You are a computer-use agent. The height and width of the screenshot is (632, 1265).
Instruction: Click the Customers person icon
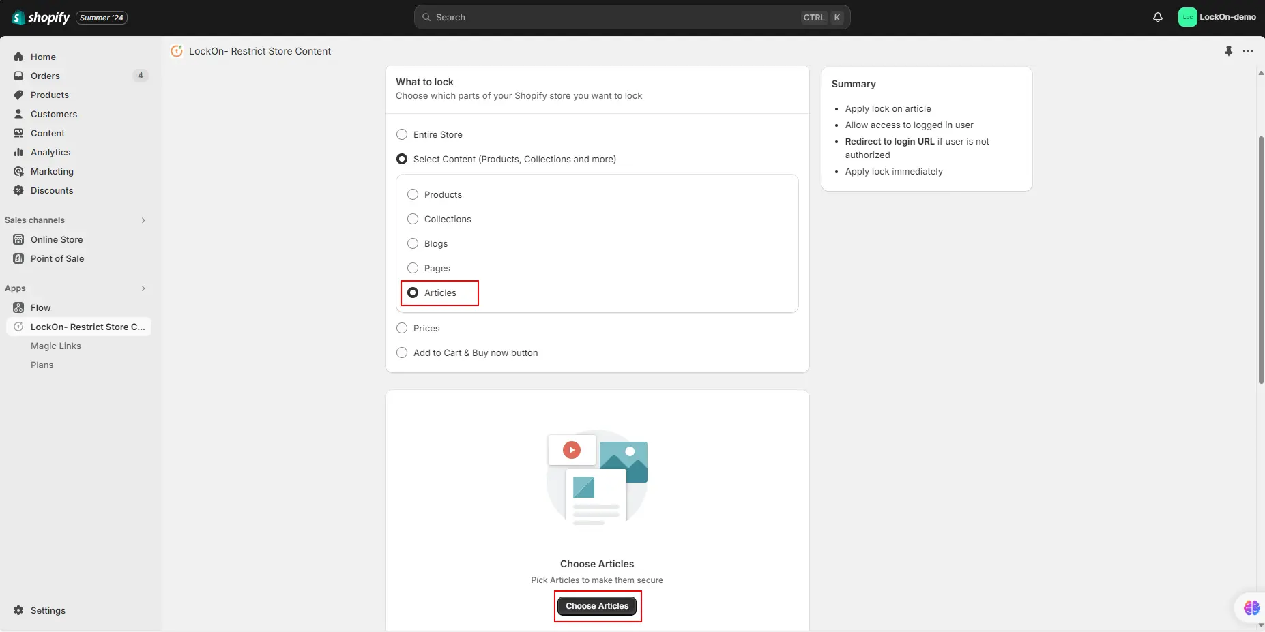tap(18, 114)
